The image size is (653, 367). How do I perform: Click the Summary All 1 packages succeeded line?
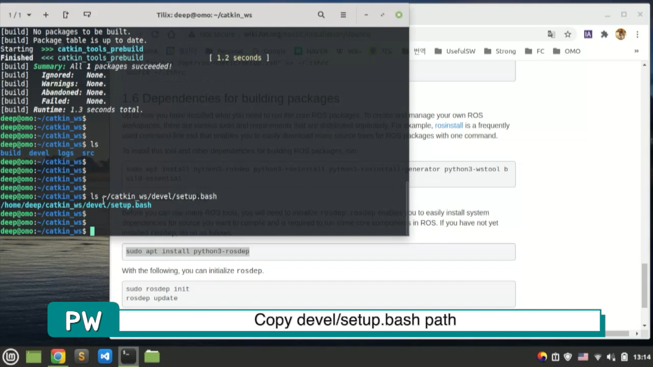(x=86, y=66)
